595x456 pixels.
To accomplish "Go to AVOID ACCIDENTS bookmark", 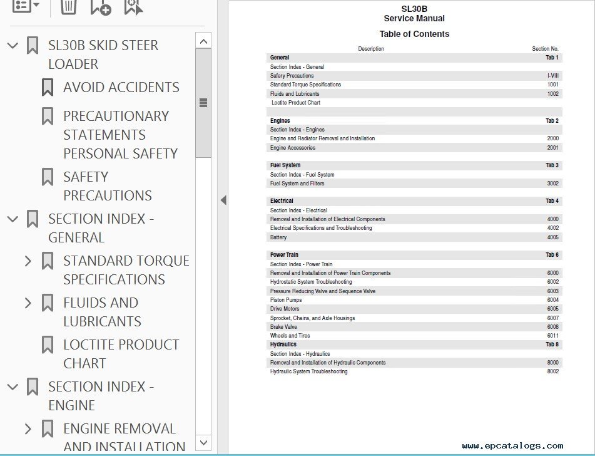I will coord(121,87).
